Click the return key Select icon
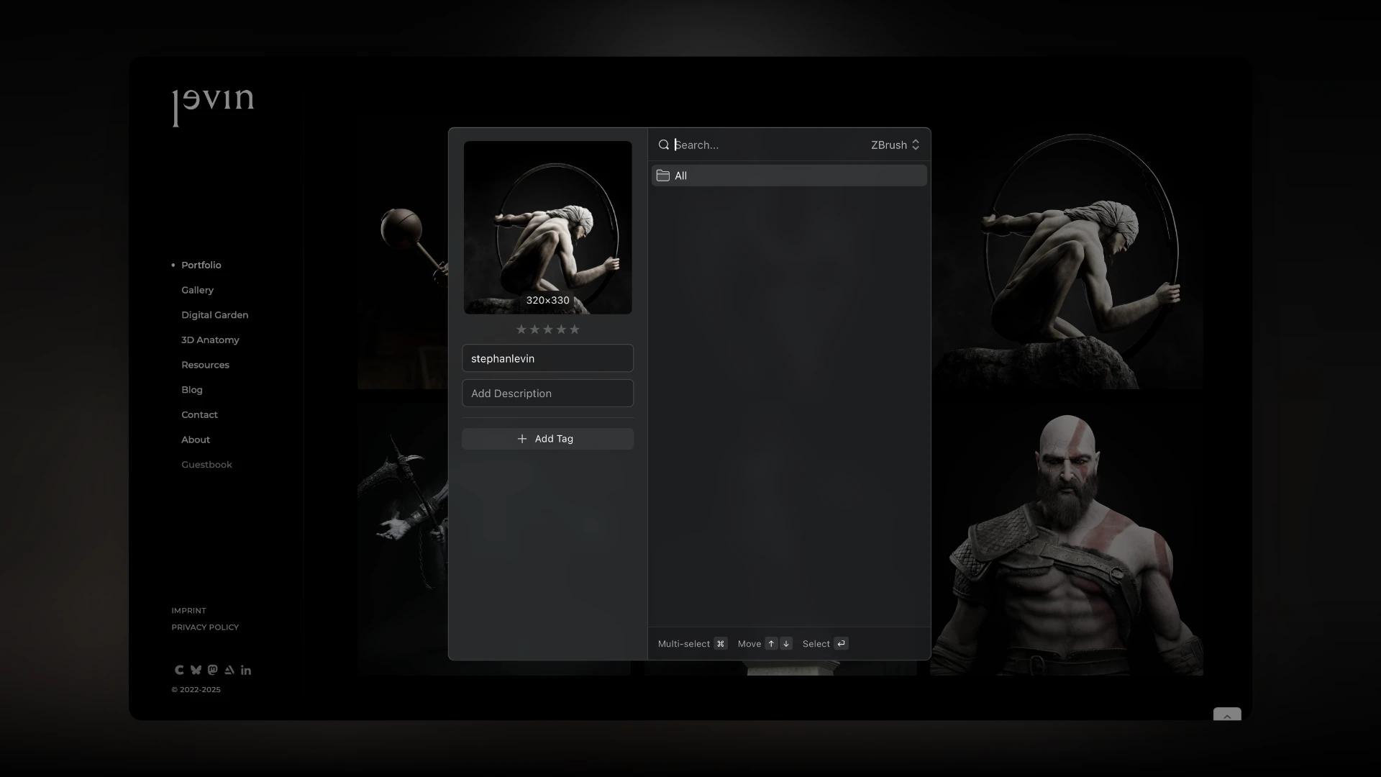The image size is (1381, 777). coord(841,644)
